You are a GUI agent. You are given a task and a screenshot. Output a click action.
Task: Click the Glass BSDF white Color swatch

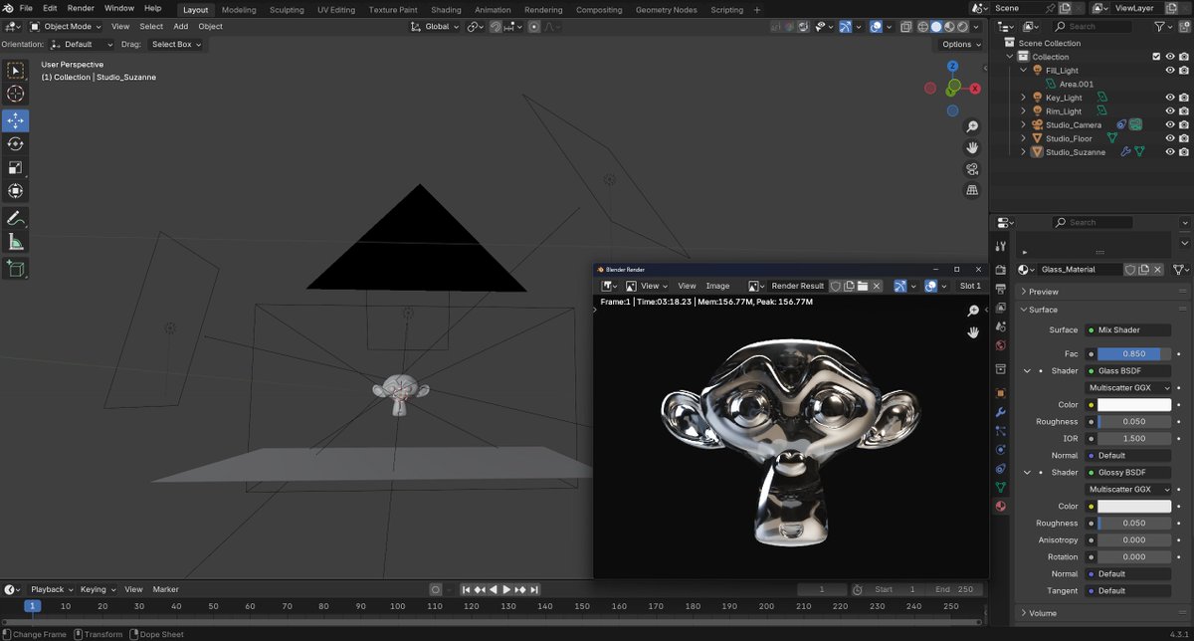1134,405
